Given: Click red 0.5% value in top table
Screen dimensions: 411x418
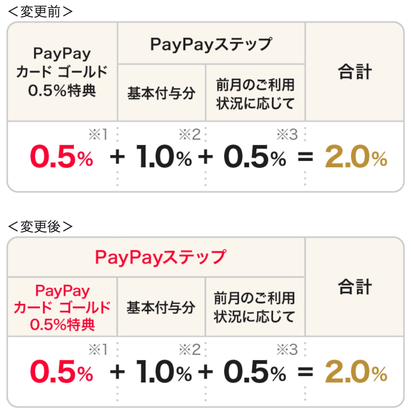Looking at the screenshot, I should (62, 157).
